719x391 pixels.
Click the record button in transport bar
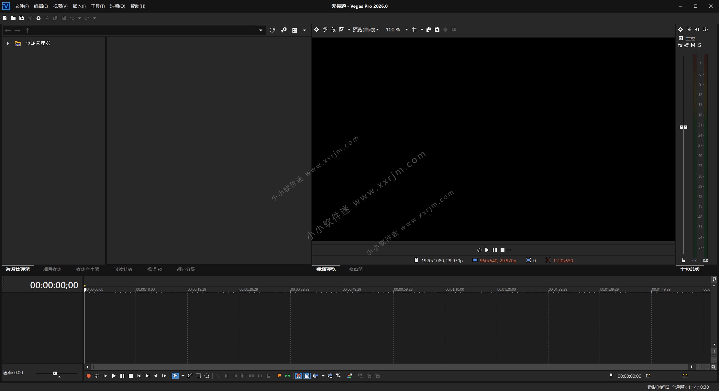click(x=89, y=376)
